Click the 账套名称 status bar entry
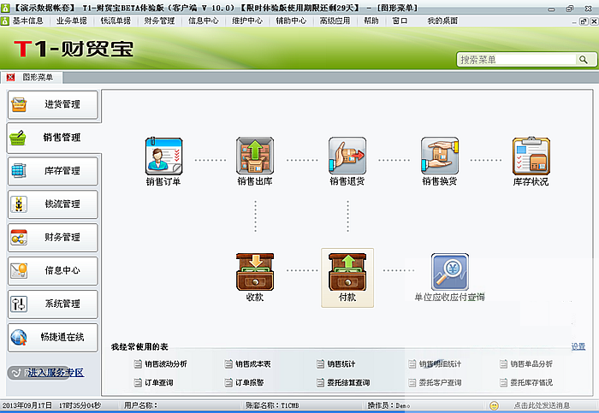Viewport: 599px width, 413px height. (272, 405)
